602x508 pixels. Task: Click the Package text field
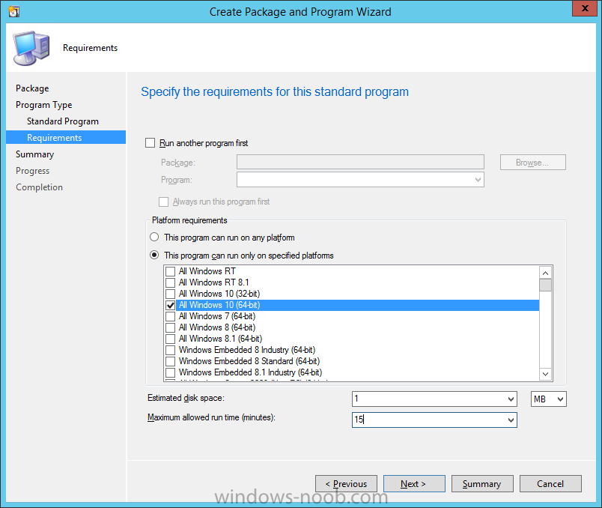(x=360, y=162)
